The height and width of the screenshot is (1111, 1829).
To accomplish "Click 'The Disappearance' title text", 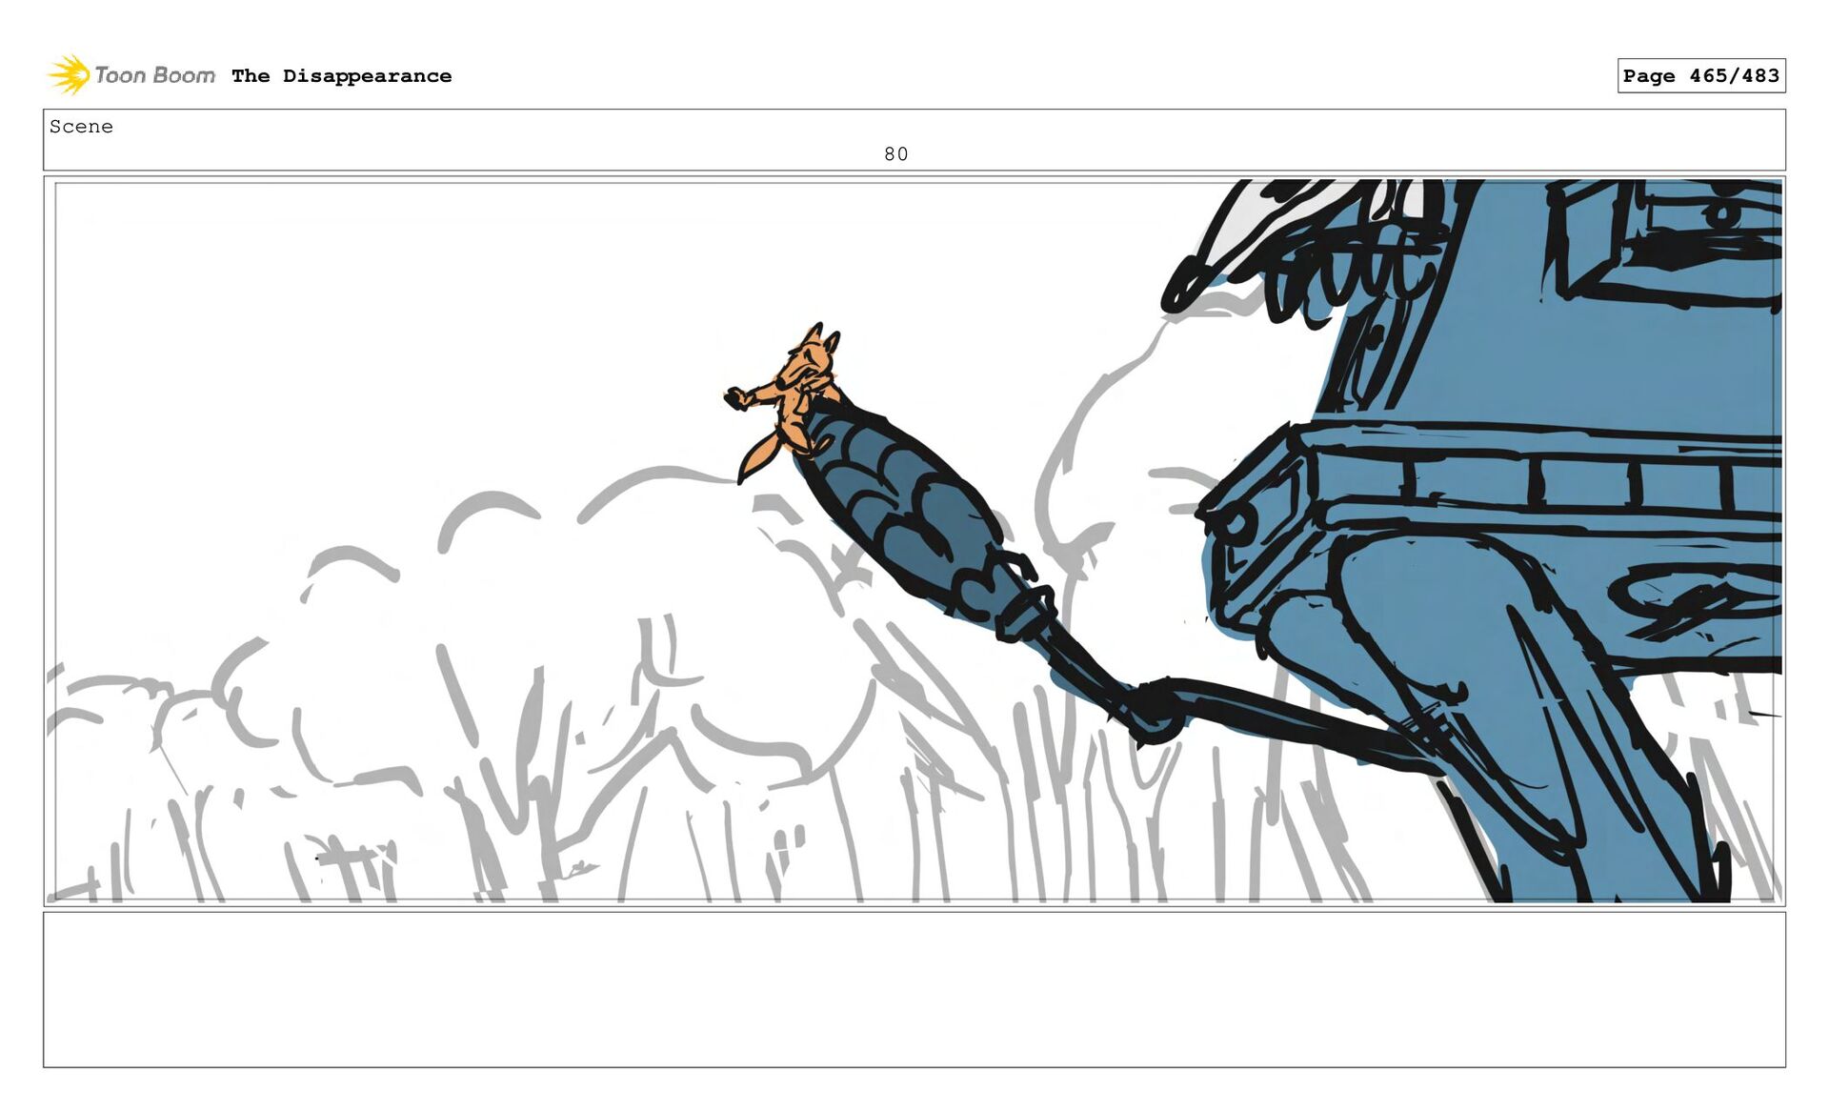I will click(341, 76).
